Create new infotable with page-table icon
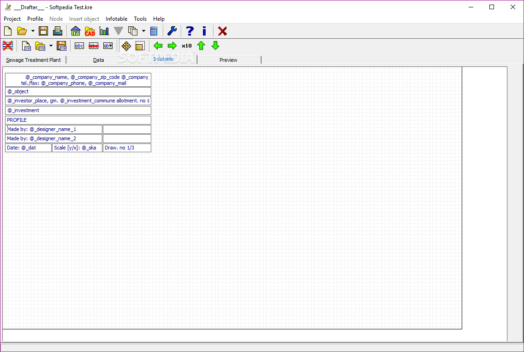524x352 pixels. point(26,46)
